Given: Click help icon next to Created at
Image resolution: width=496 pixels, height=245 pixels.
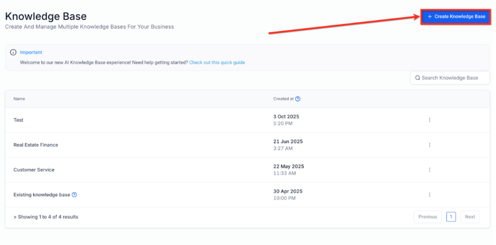Looking at the screenshot, I should point(298,99).
